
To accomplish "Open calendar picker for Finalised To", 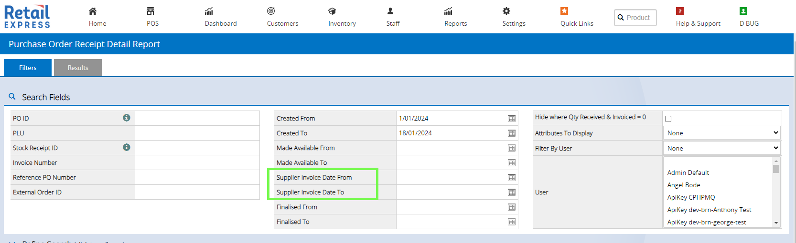I will (512, 222).
